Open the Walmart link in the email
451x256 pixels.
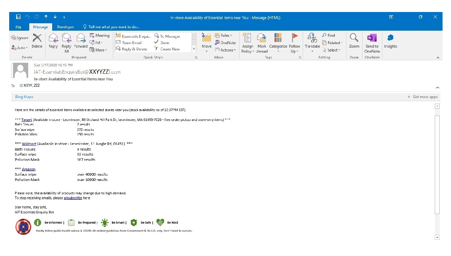tap(29, 144)
